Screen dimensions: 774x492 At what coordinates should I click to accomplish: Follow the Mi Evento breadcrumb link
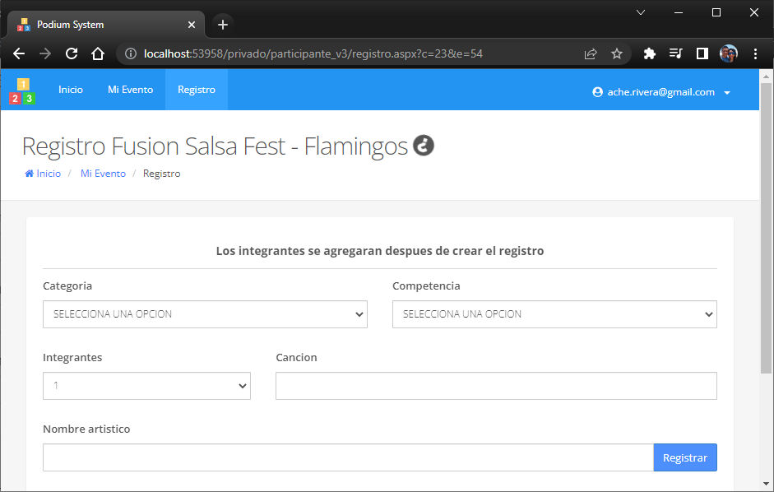point(103,174)
